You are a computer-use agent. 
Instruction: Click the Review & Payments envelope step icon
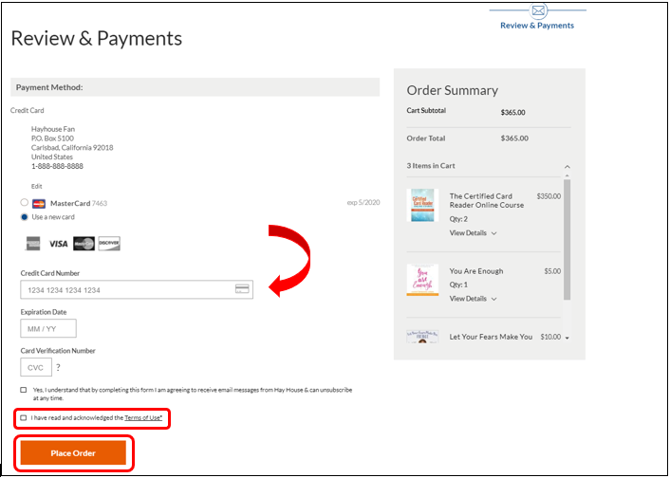coord(539,11)
